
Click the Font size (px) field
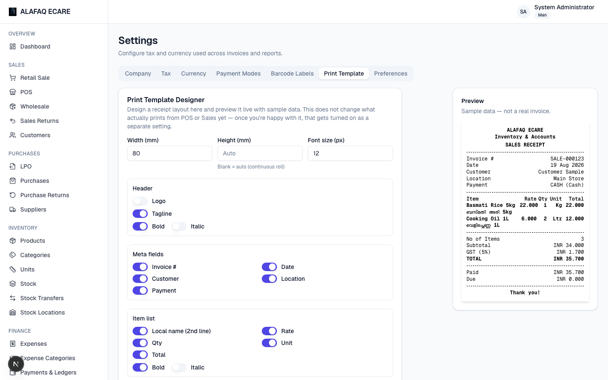(x=350, y=153)
